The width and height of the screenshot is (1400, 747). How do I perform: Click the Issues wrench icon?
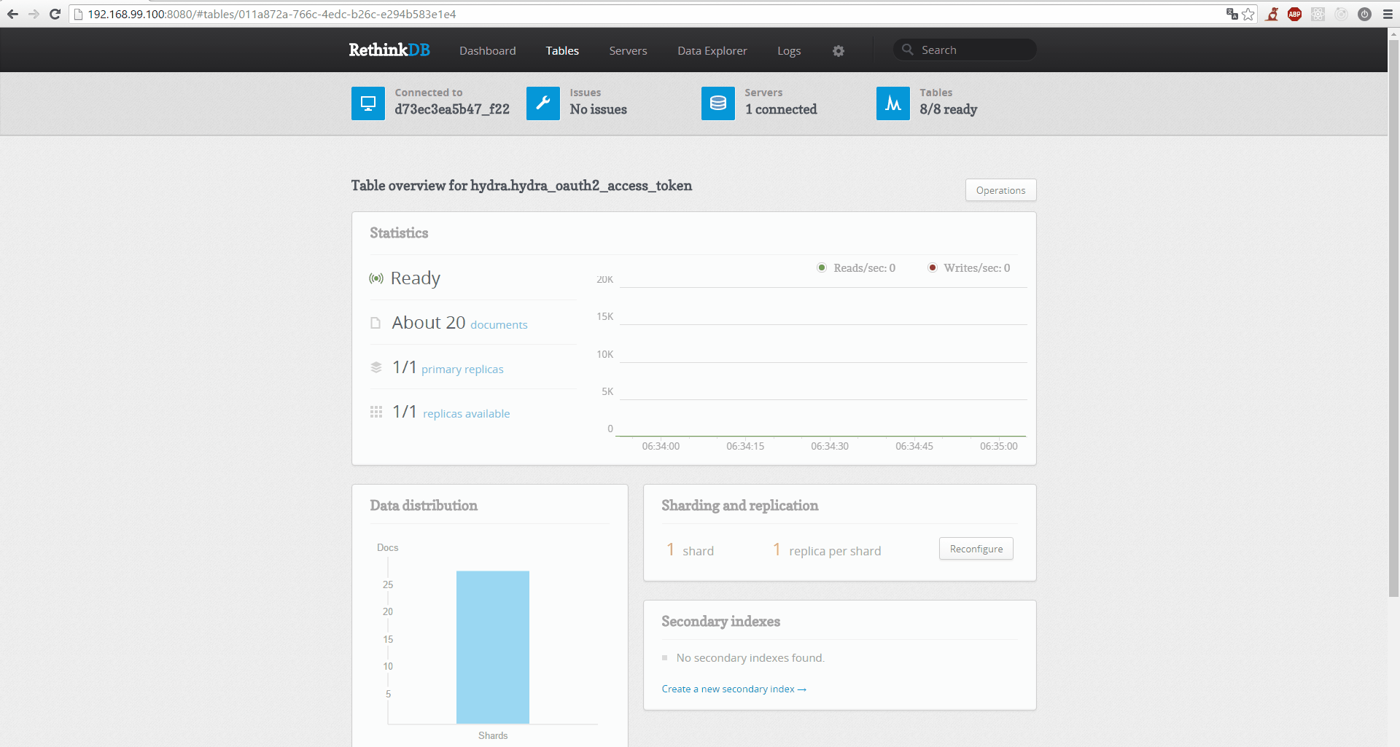[x=543, y=103]
